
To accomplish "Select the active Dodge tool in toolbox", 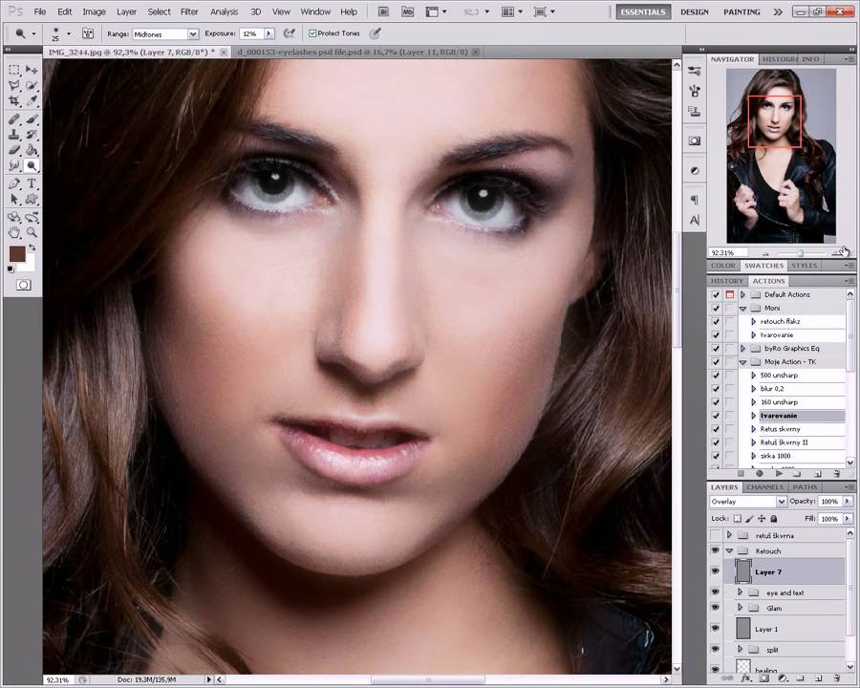I will point(32,165).
